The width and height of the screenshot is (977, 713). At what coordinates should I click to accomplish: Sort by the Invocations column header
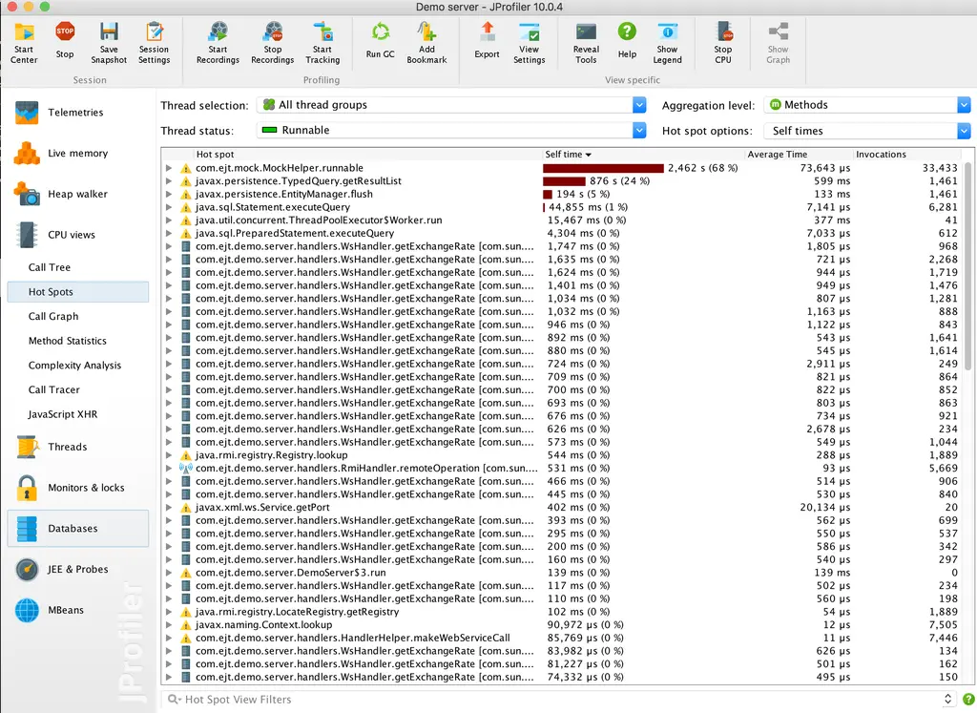pyautogui.click(x=906, y=155)
